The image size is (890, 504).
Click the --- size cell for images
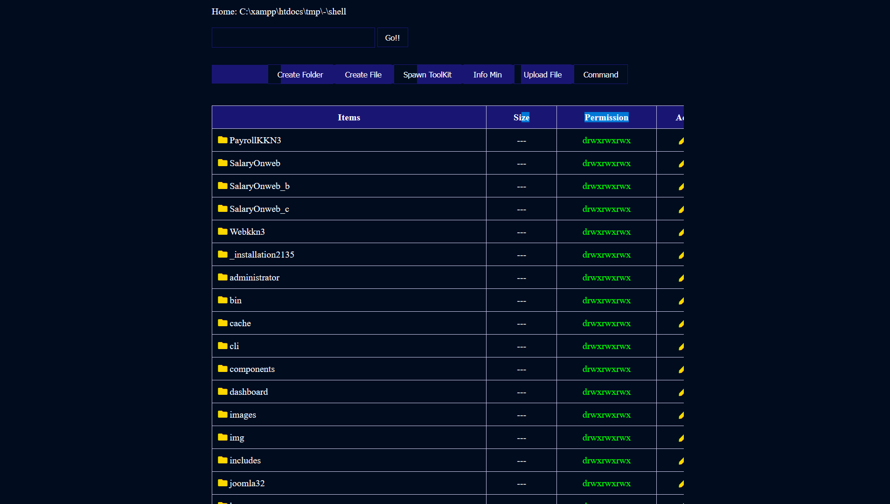tap(521, 415)
